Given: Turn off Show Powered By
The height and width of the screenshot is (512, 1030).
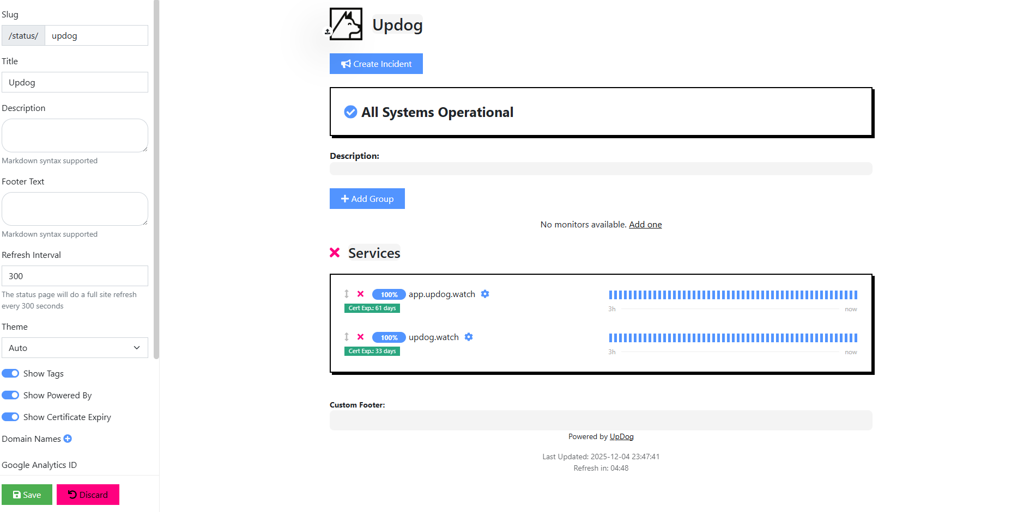Looking at the screenshot, I should tap(10, 395).
